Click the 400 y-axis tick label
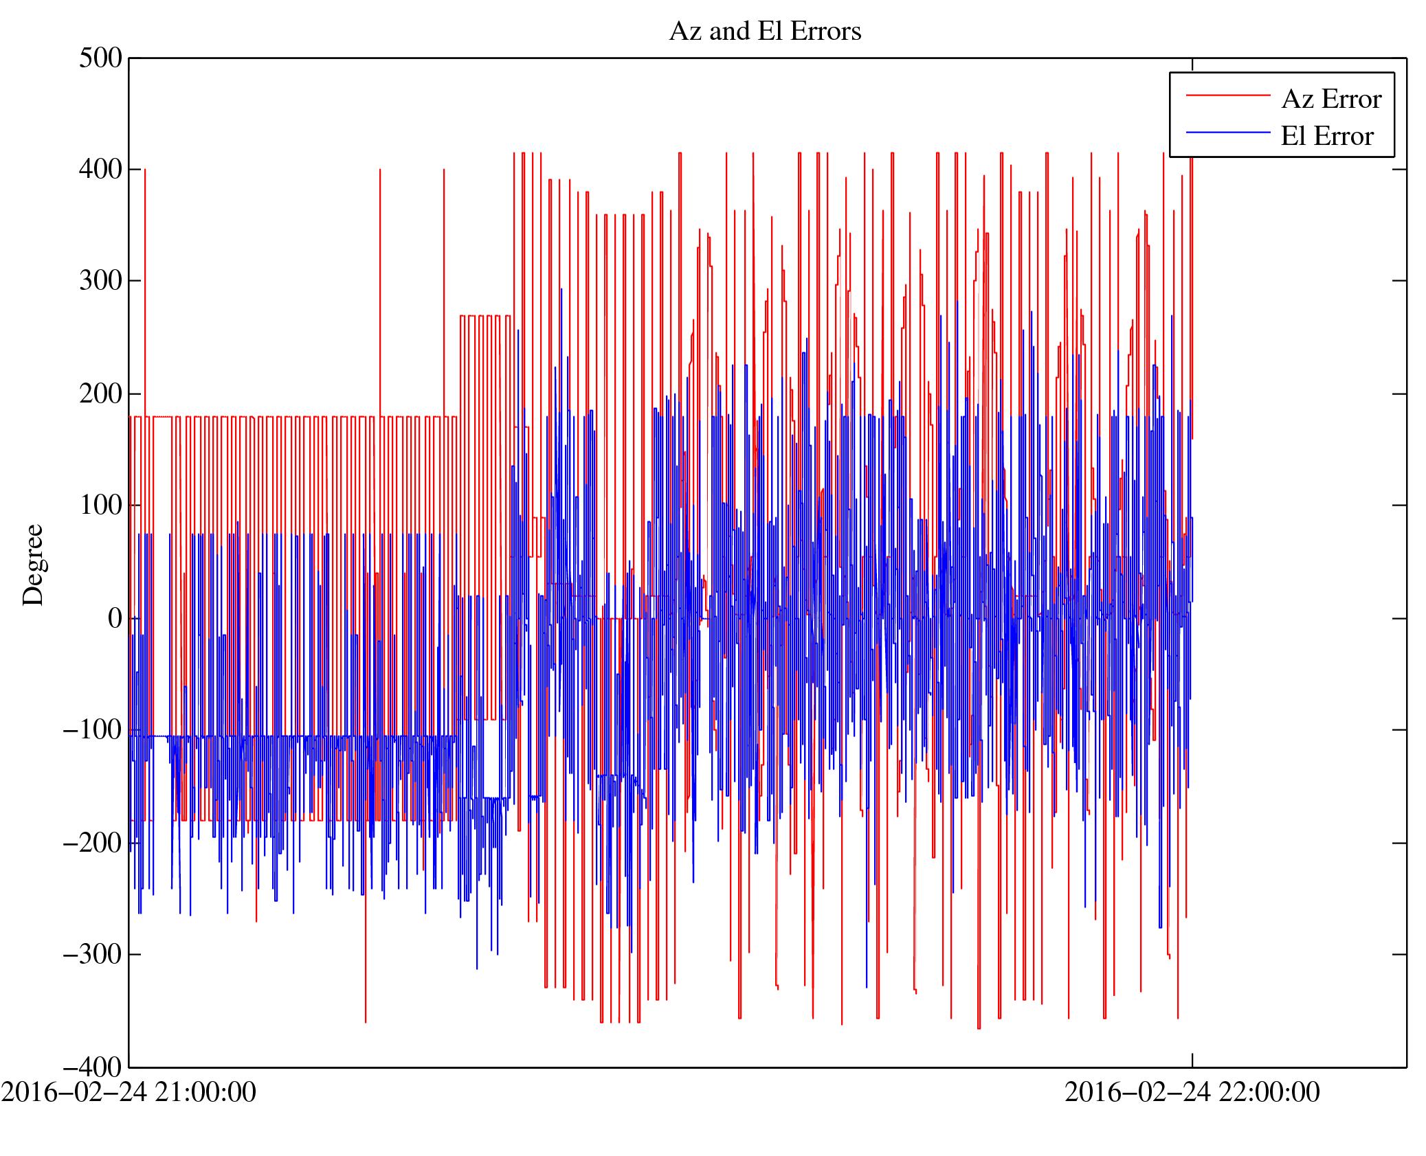The width and height of the screenshot is (1426, 1156). tap(100, 170)
